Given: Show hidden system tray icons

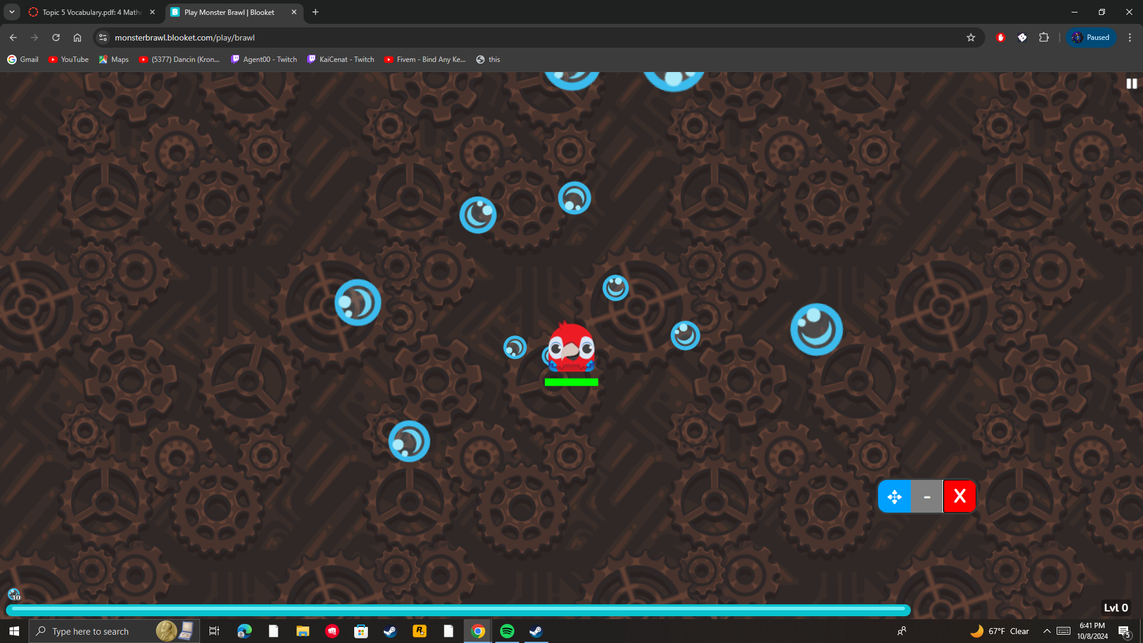Looking at the screenshot, I should click(1047, 631).
